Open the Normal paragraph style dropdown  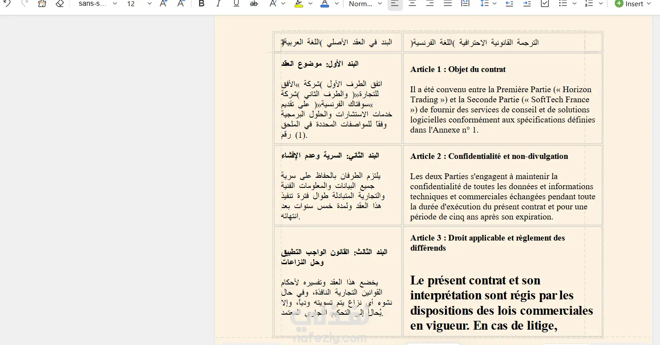366,4
